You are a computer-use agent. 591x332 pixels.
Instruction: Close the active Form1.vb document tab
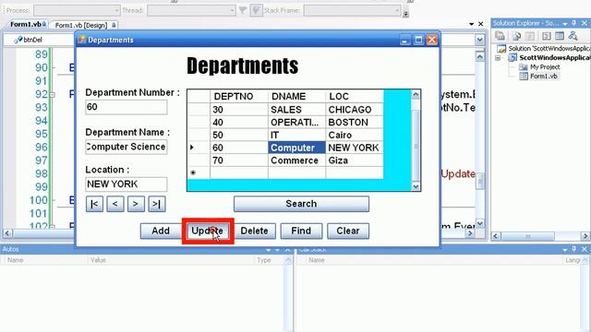pos(480,24)
